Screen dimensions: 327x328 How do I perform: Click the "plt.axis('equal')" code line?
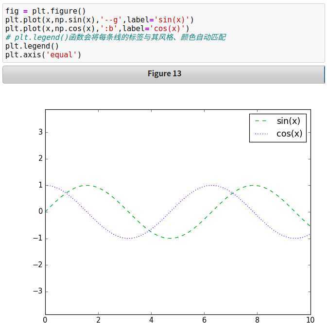pos(43,55)
